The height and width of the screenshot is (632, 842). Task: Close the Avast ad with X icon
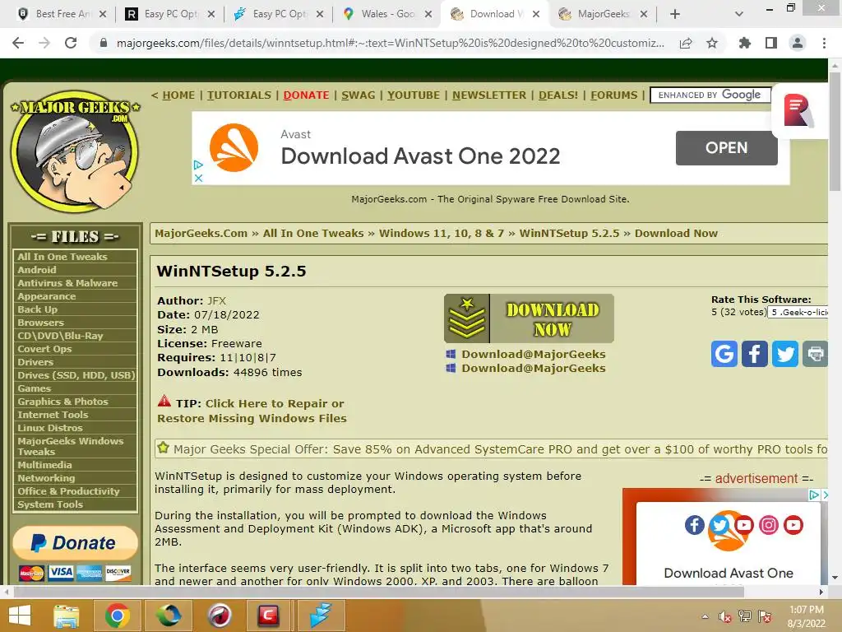tap(198, 178)
